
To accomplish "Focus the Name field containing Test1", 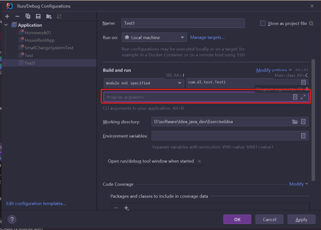I will pos(183,23).
